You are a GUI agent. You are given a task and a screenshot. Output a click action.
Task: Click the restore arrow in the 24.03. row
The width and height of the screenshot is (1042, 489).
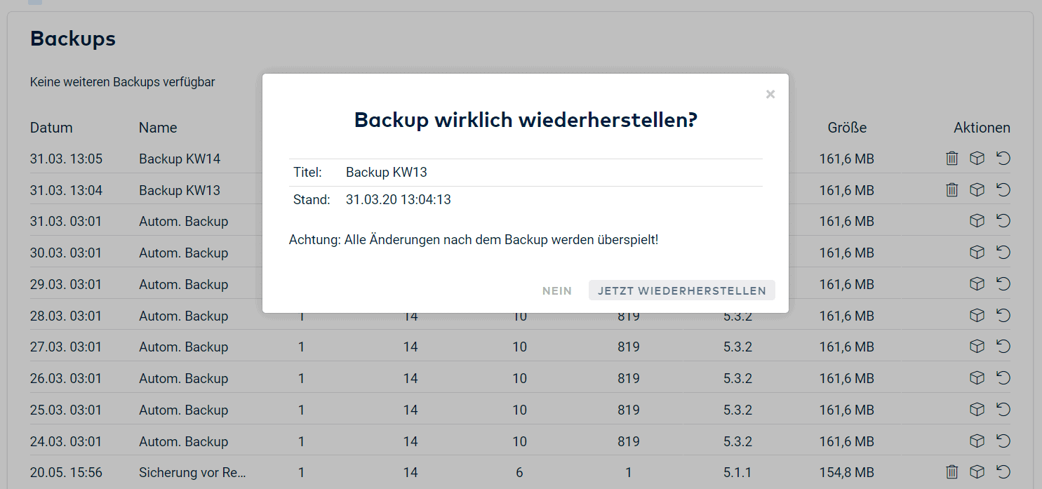click(1003, 441)
